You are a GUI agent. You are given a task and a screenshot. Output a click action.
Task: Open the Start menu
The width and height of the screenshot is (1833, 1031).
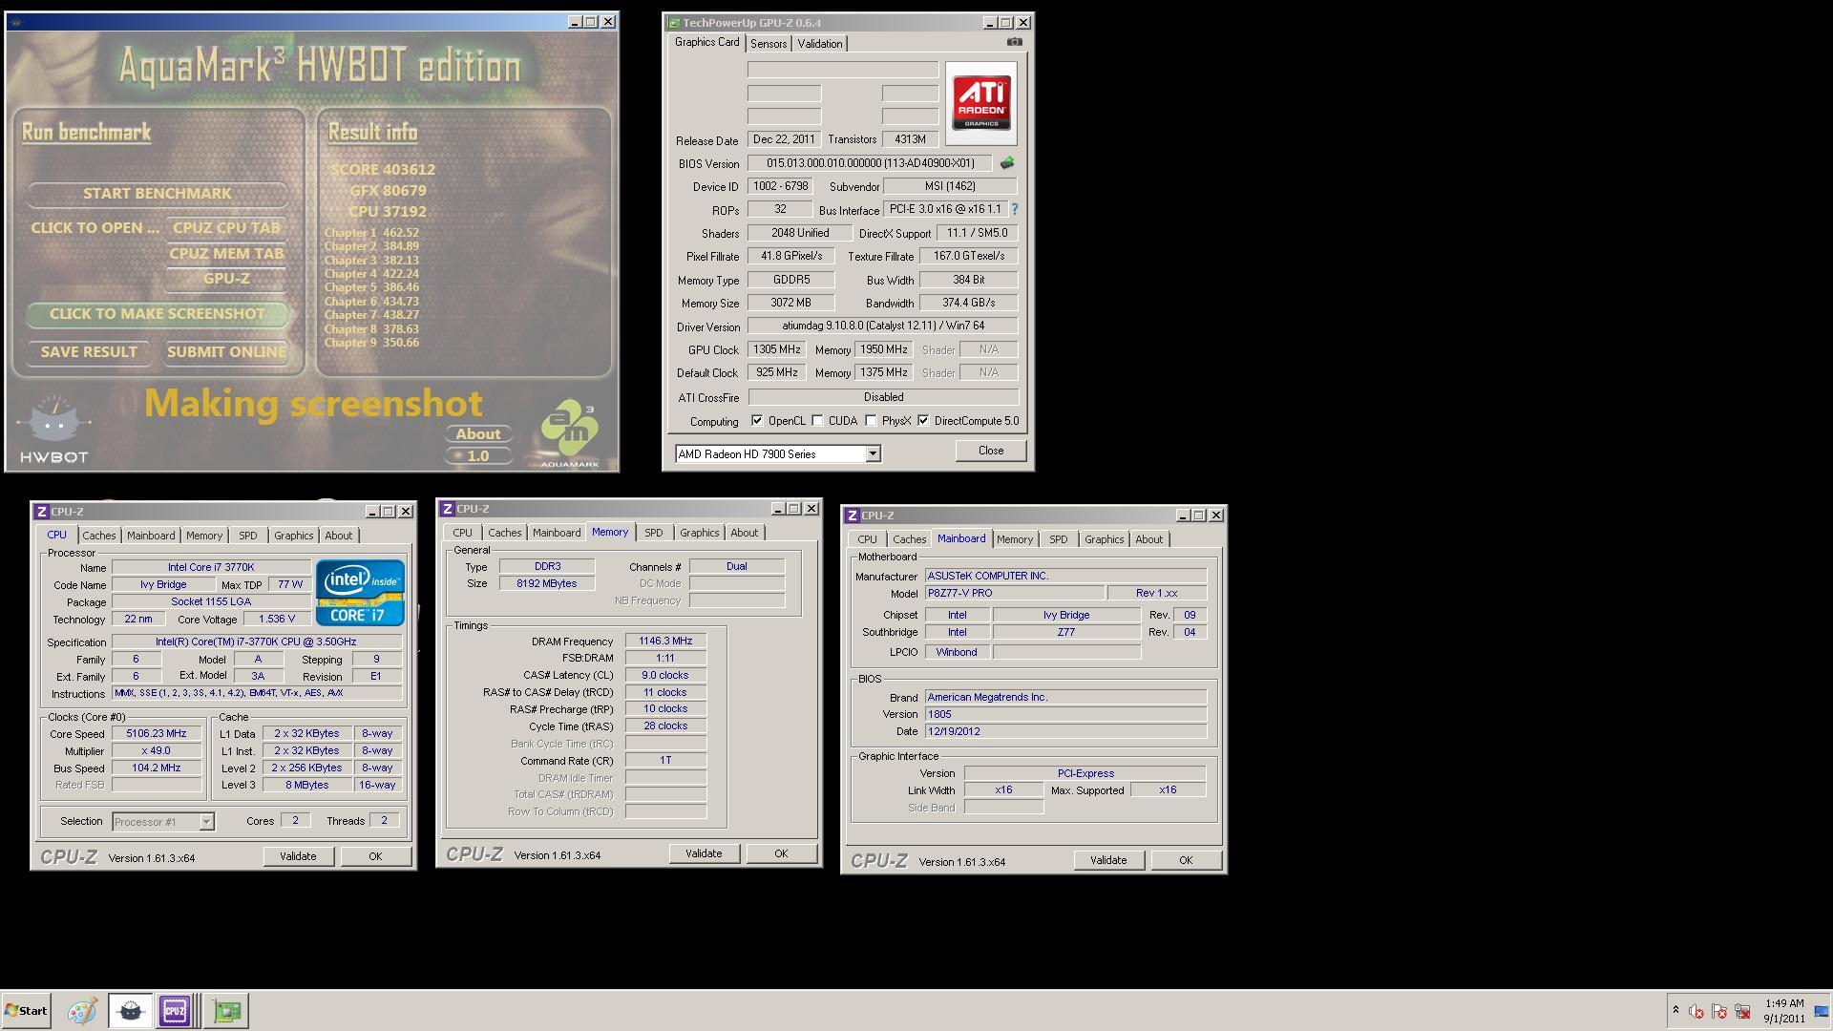tap(26, 1011)
